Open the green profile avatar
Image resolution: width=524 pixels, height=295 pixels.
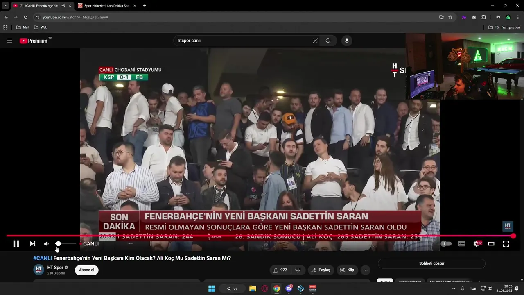[x=508, y=17]
